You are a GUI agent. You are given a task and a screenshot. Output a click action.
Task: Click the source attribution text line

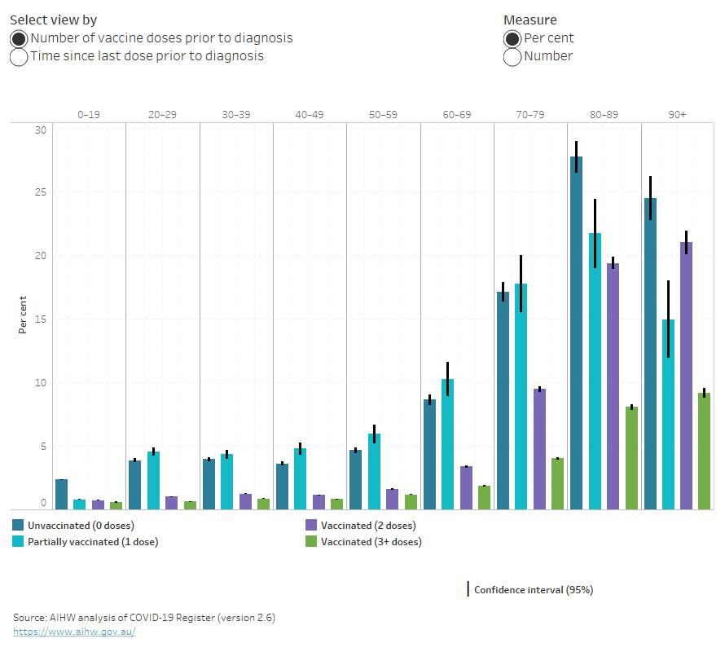click(x=145, y=617)
